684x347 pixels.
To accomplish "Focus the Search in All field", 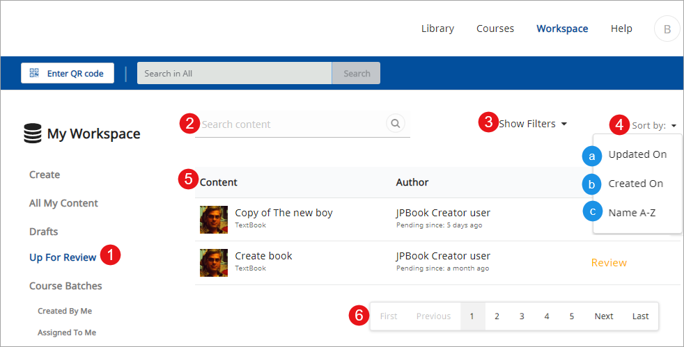I will coord(234,73).
